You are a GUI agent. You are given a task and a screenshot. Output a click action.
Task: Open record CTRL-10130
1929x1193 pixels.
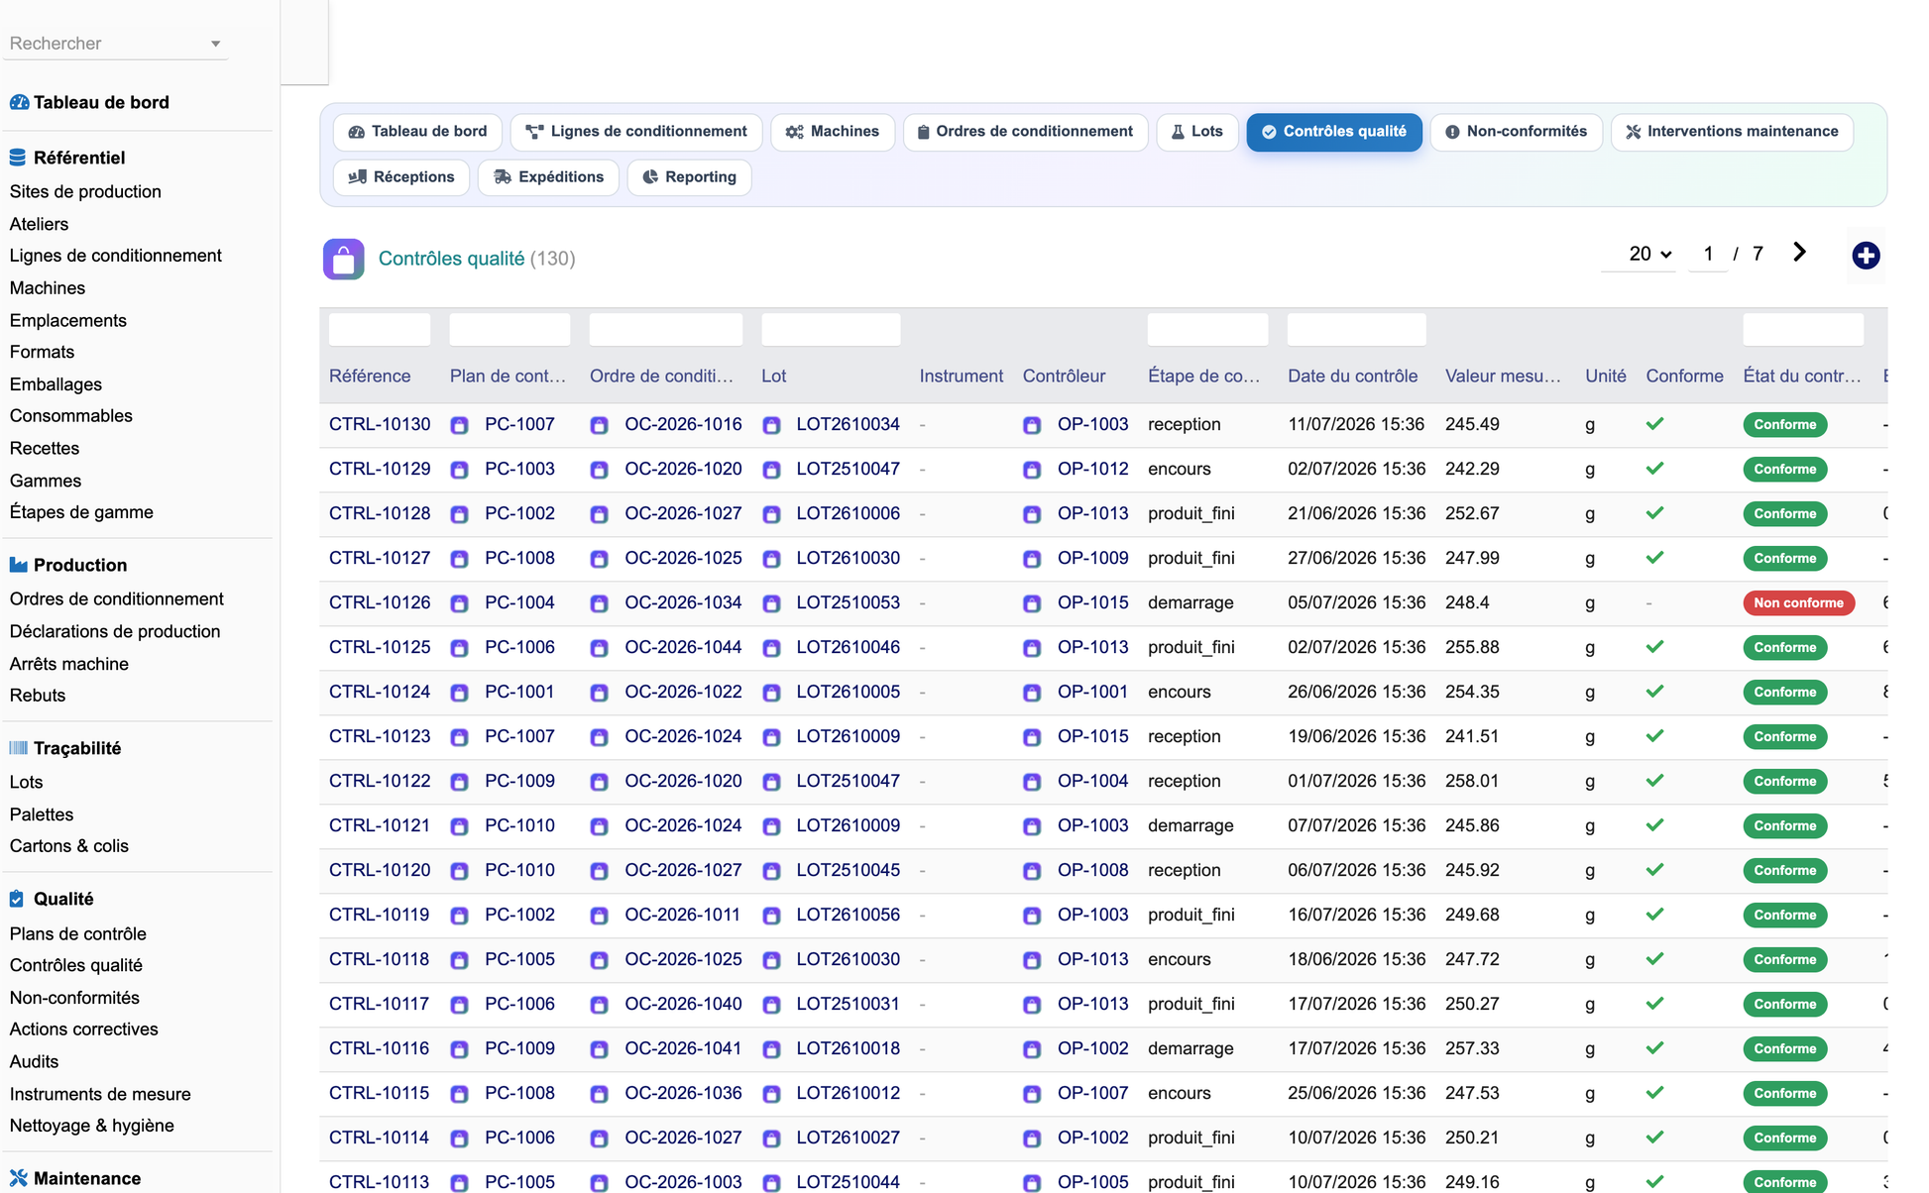(x=380, y=424)
